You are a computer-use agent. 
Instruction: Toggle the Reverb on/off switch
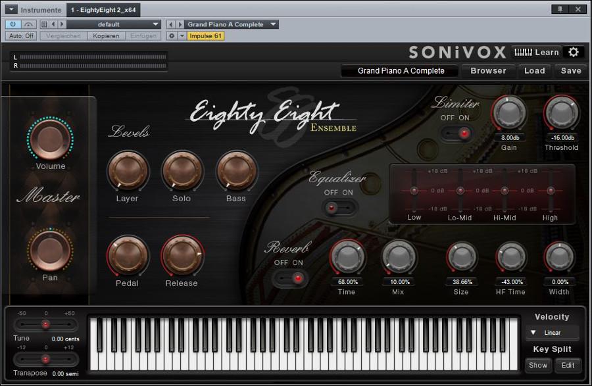(x=289, y=278)
